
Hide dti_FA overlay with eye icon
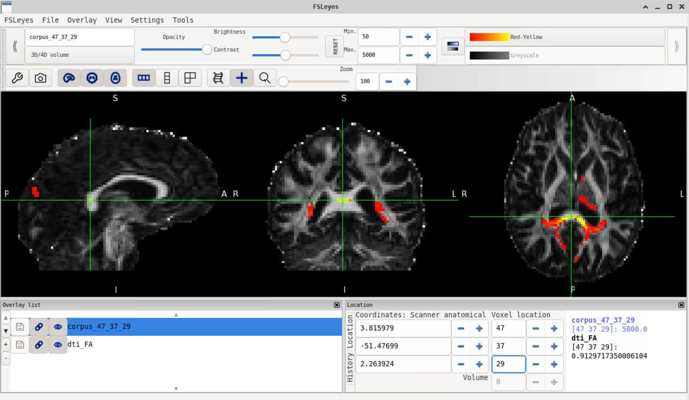(58, 345)
